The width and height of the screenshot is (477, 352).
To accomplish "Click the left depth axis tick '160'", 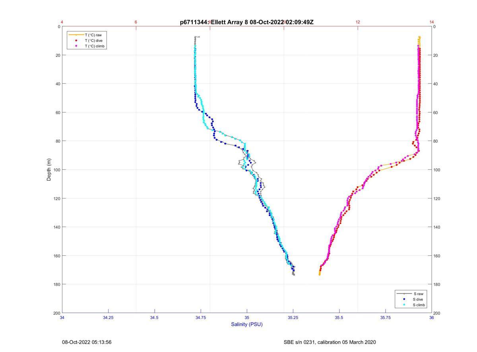I will [x=57, y=256].
